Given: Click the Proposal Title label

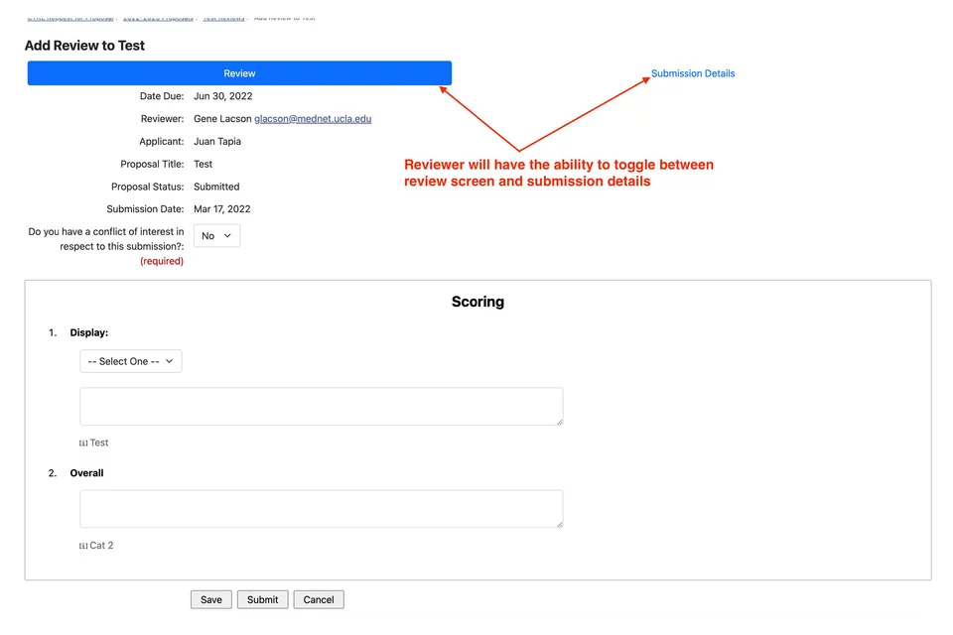Looking at the screenshot, I should pos(152,164).
